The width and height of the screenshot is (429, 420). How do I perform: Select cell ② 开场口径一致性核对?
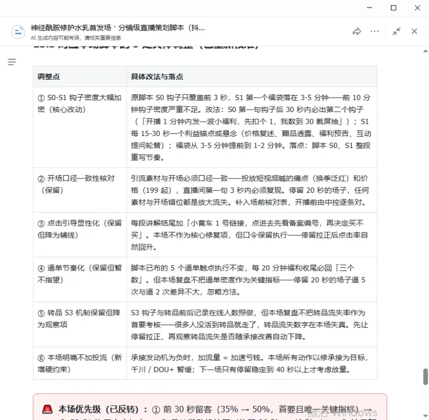[79, 190]
